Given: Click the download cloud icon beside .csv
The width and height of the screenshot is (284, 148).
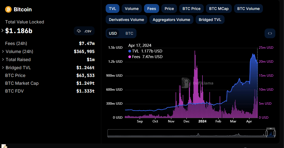Looking at the screenshot, I should (x=79, y=31).
